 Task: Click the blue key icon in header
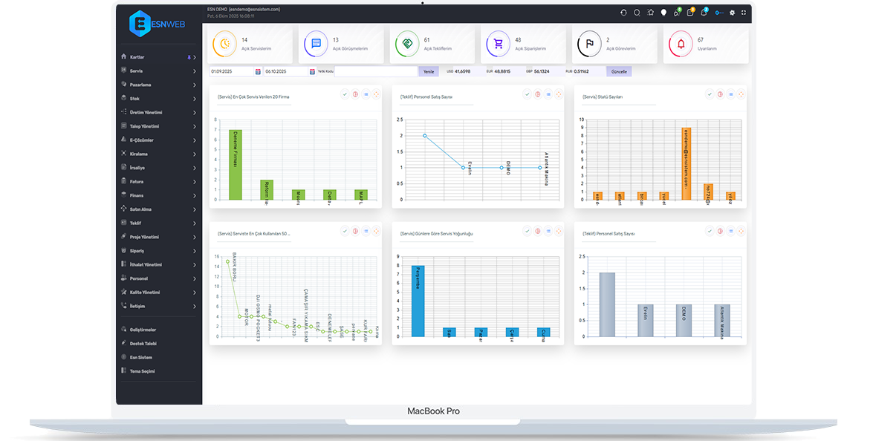pos(718,13)
